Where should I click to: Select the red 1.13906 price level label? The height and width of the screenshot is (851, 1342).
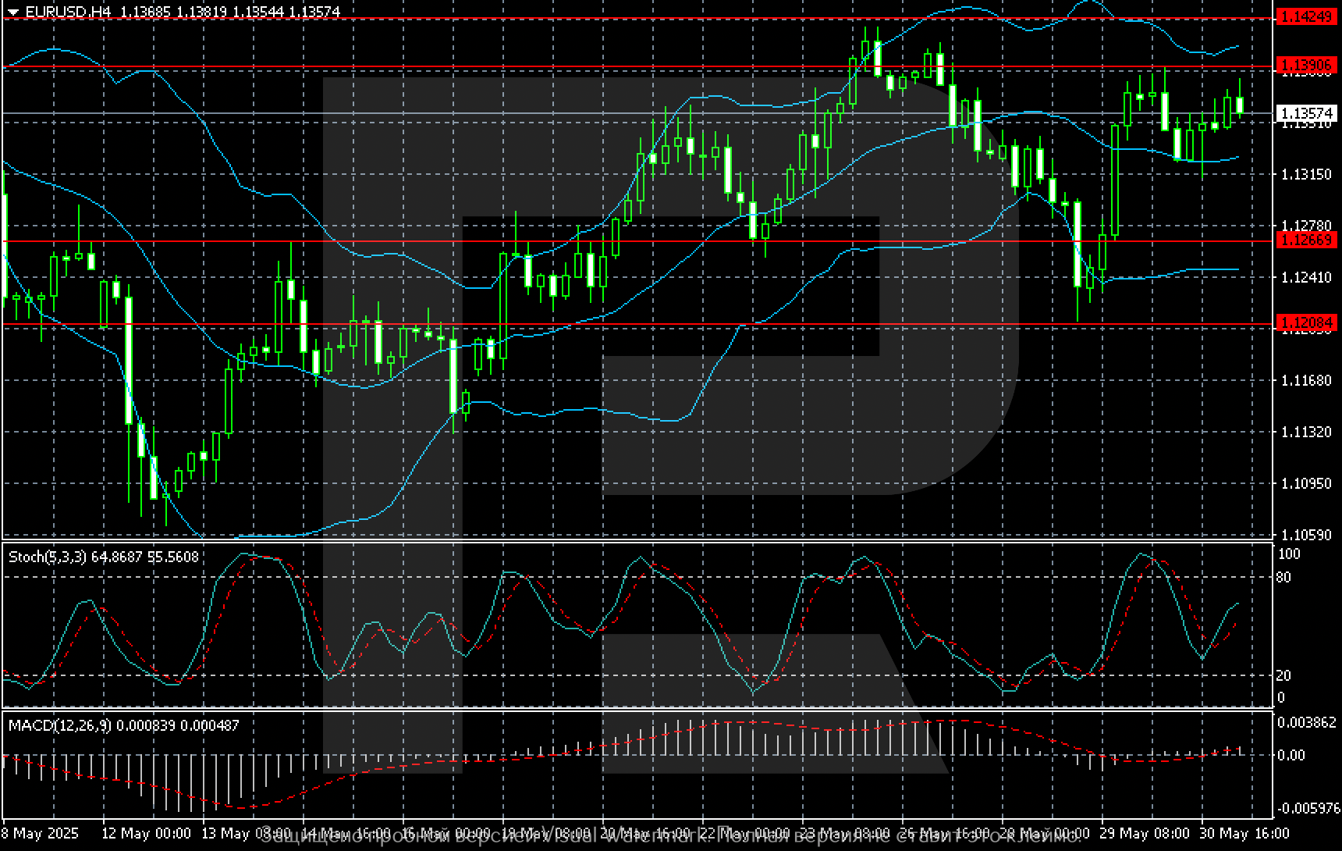coord(1308,65)
